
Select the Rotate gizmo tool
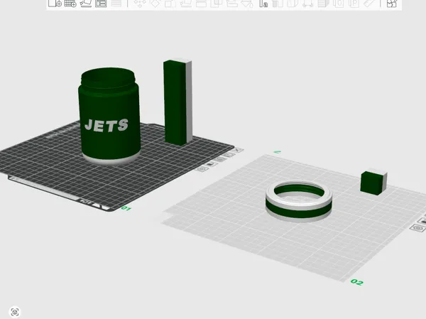pyautogui.click(x=155, y=4)
